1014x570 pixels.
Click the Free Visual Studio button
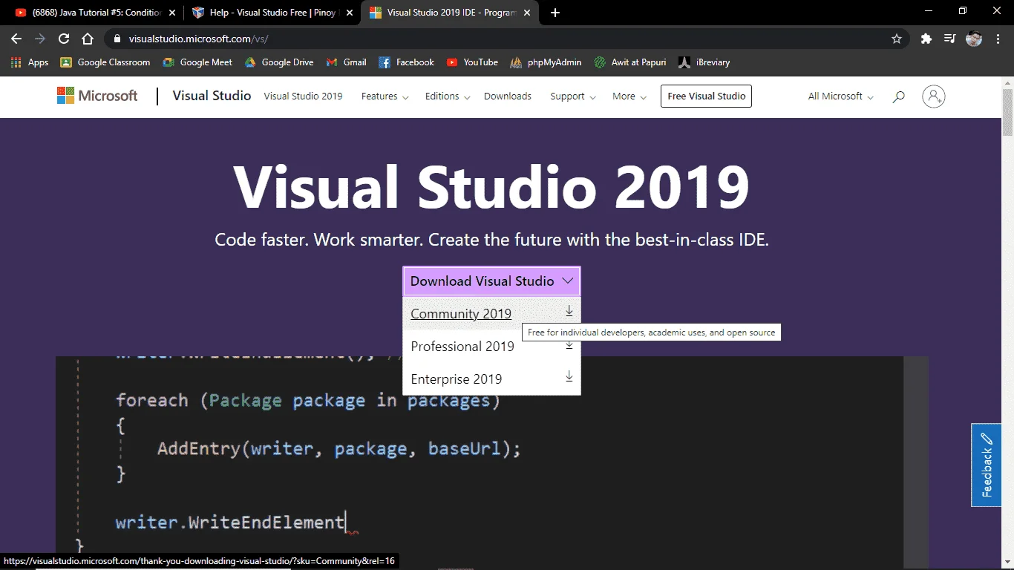706,96
